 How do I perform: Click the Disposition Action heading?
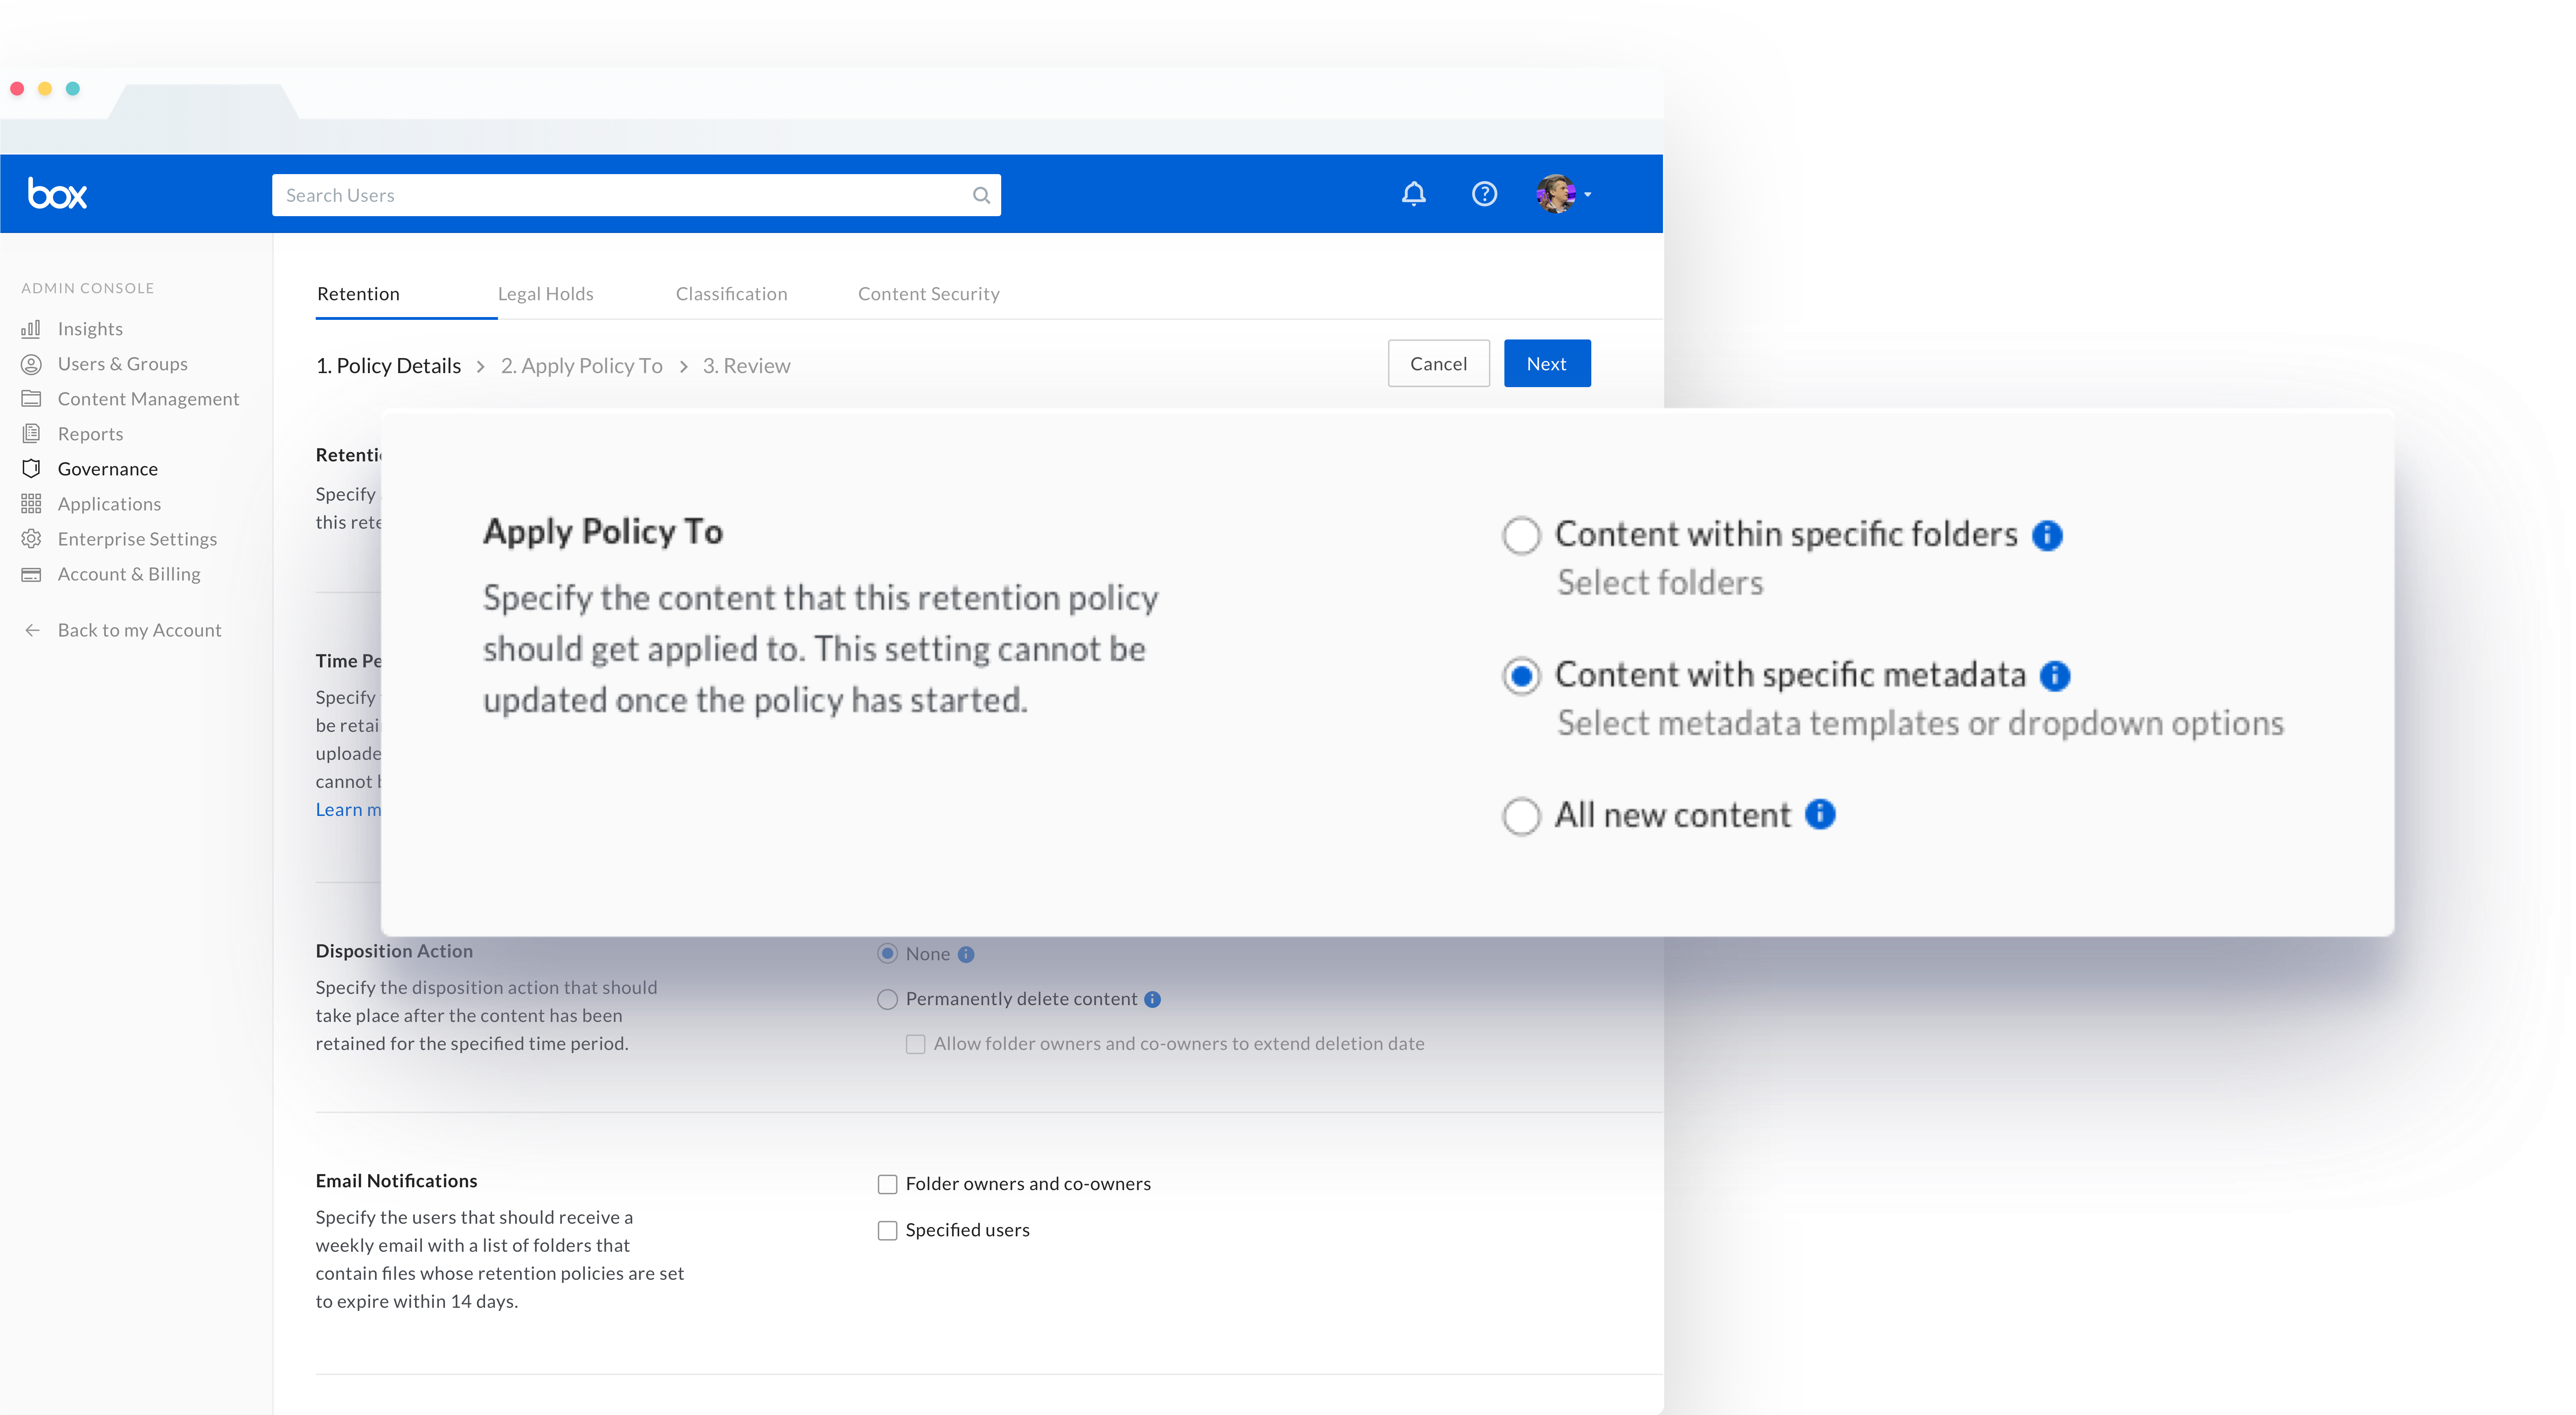click(x=394, y=951)
